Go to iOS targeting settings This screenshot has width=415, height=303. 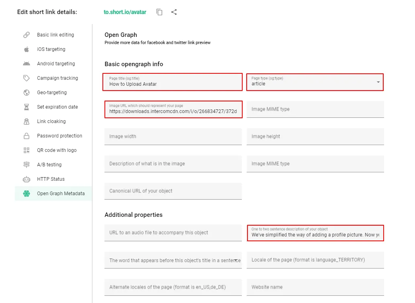(x=53, y=49)
